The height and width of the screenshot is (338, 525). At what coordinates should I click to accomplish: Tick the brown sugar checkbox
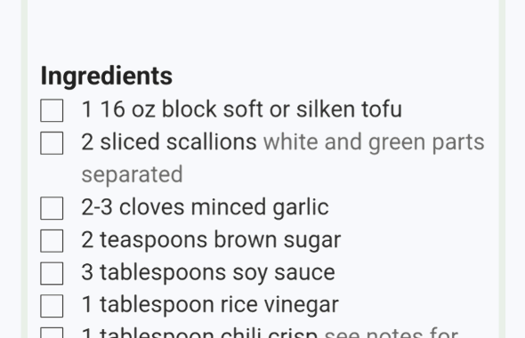pyautogui.click(x=52, y=241)
